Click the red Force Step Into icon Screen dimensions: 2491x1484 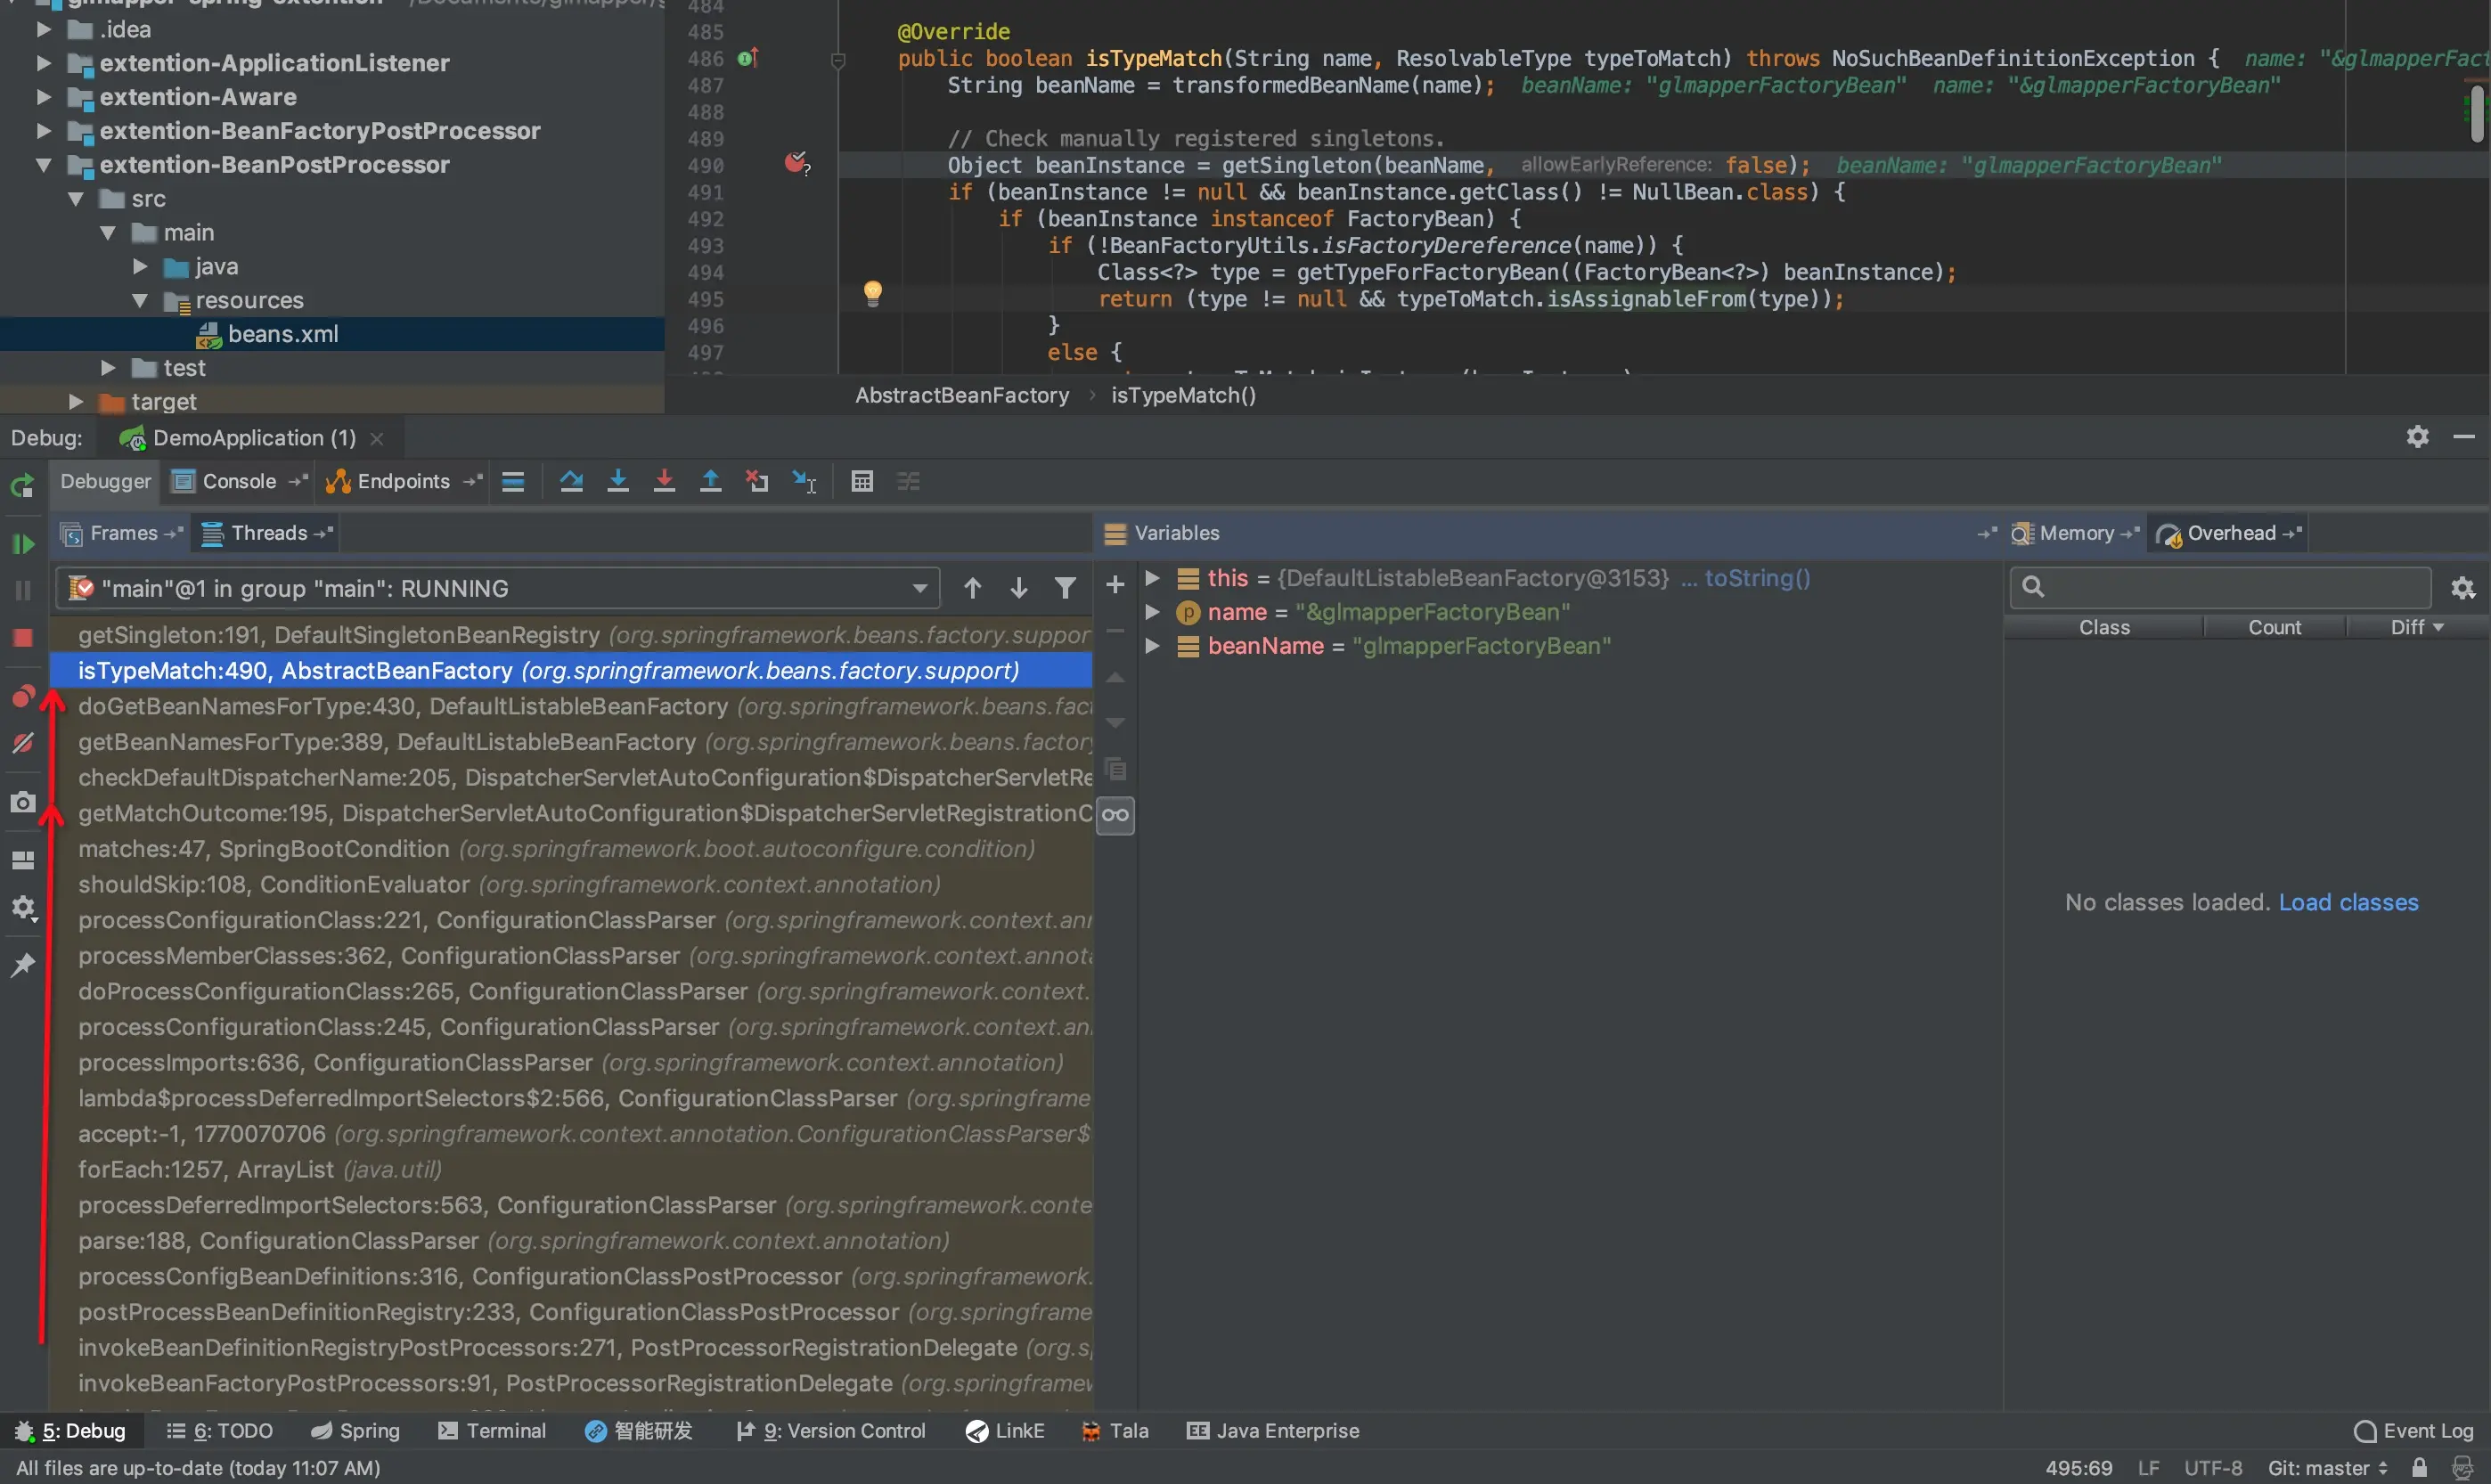664,482
